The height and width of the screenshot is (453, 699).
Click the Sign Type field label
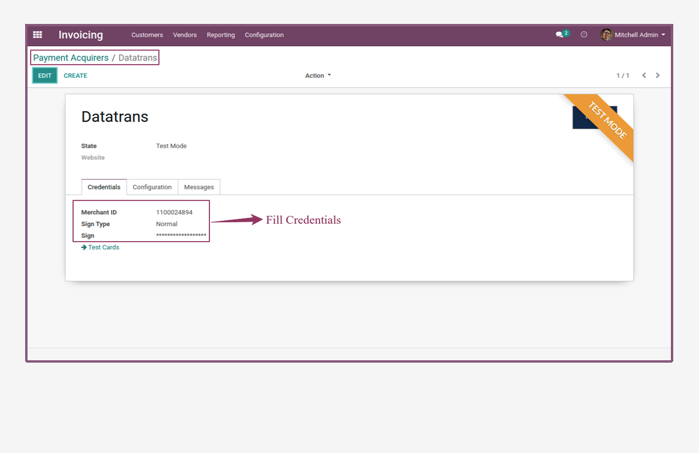point(95,224)
